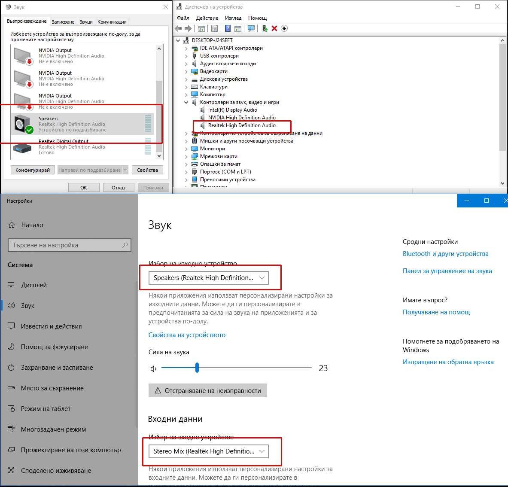Expand USB контролери node
Image resolution: width=508 pixels, height=487 pixels.
point(186,56)
